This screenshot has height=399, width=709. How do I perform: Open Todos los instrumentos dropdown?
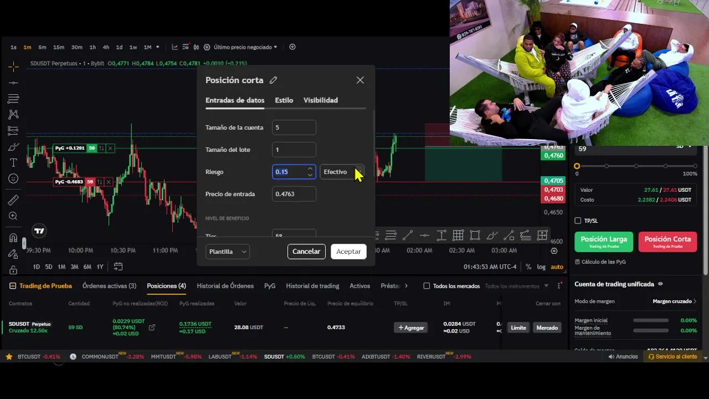click(x=516, y=286)
